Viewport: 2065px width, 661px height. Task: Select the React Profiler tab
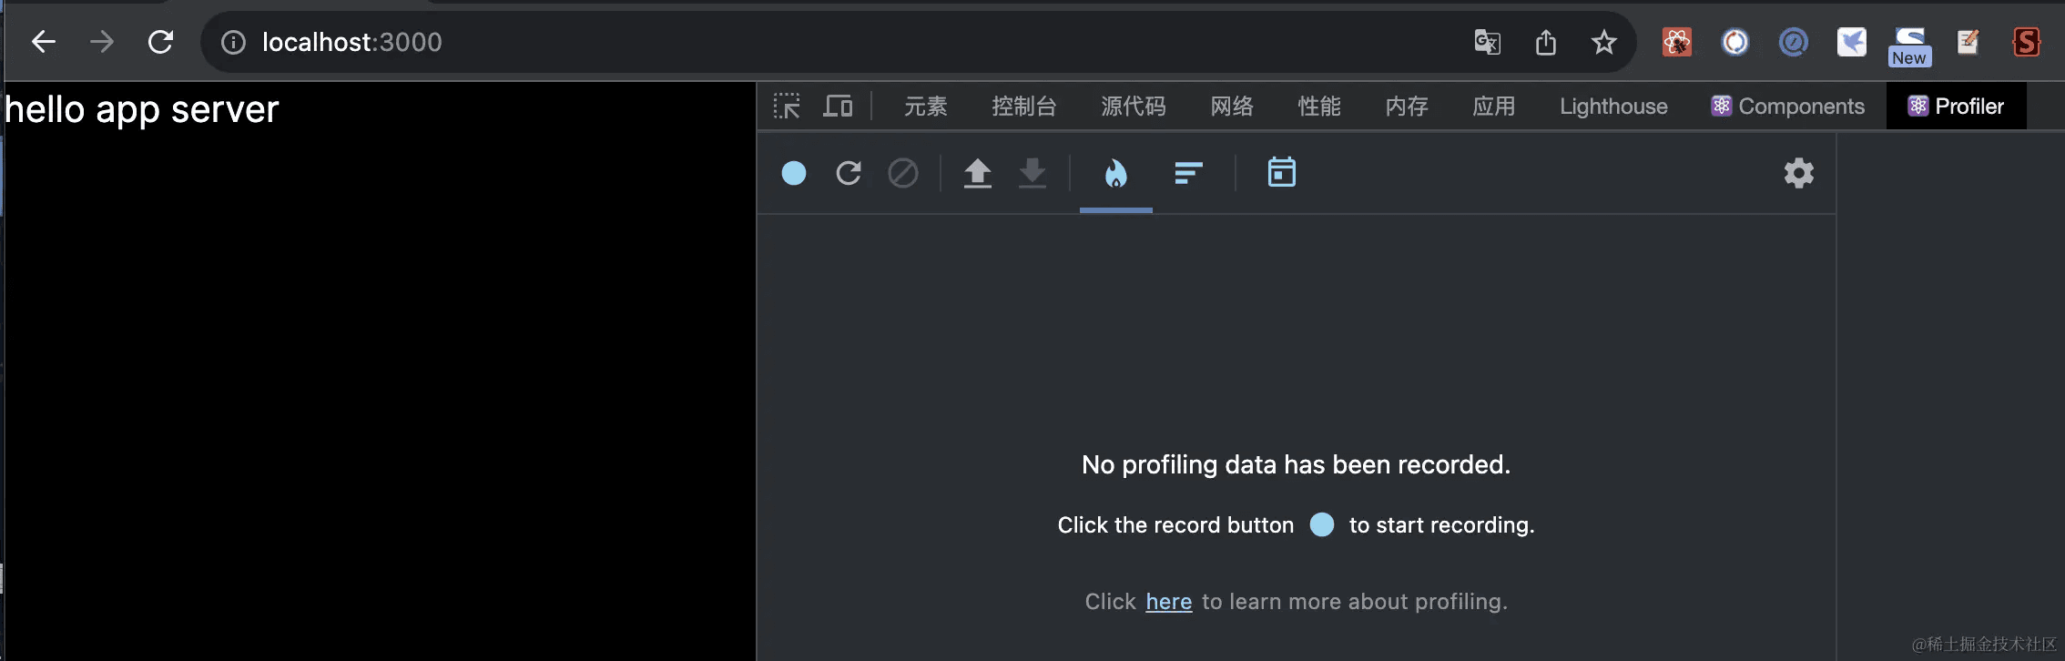point(1957,107)
